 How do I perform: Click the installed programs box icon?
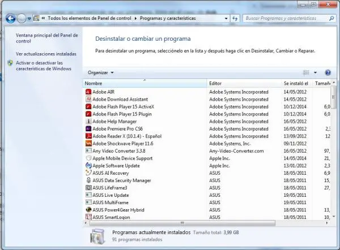click(x=97, y=236)
